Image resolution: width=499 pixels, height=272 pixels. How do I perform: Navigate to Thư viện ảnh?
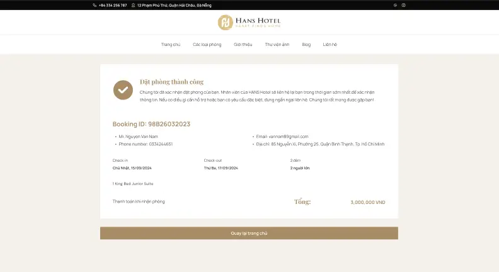click(277, 45)
